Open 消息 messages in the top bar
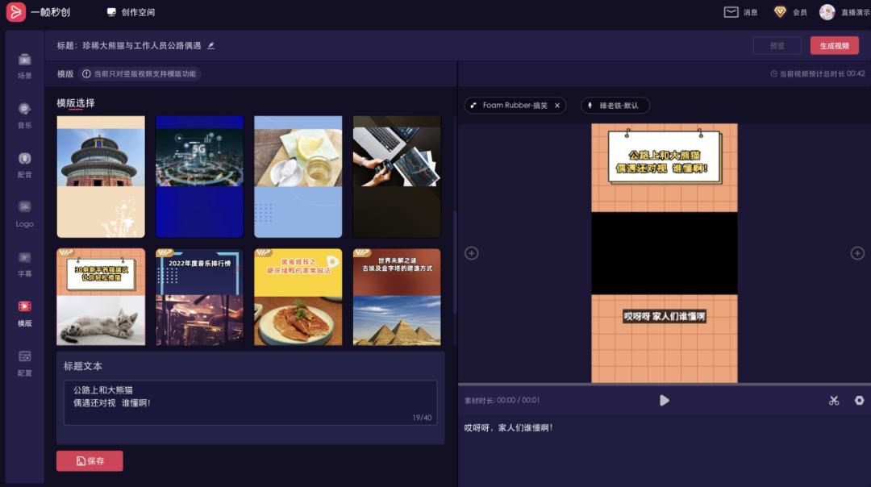The image size is (871, 487). [741, 12]
